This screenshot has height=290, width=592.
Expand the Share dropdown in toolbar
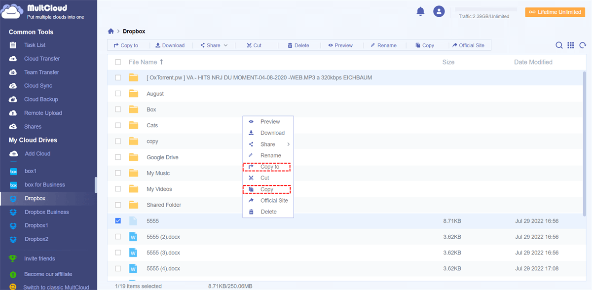click(214, 45)
